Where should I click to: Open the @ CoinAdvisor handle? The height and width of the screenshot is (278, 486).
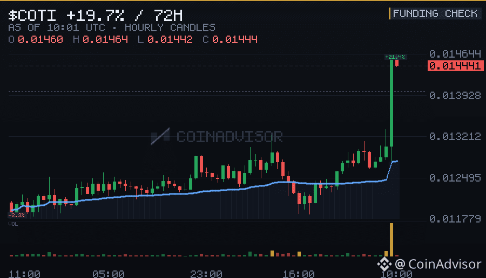click(438, 264)
